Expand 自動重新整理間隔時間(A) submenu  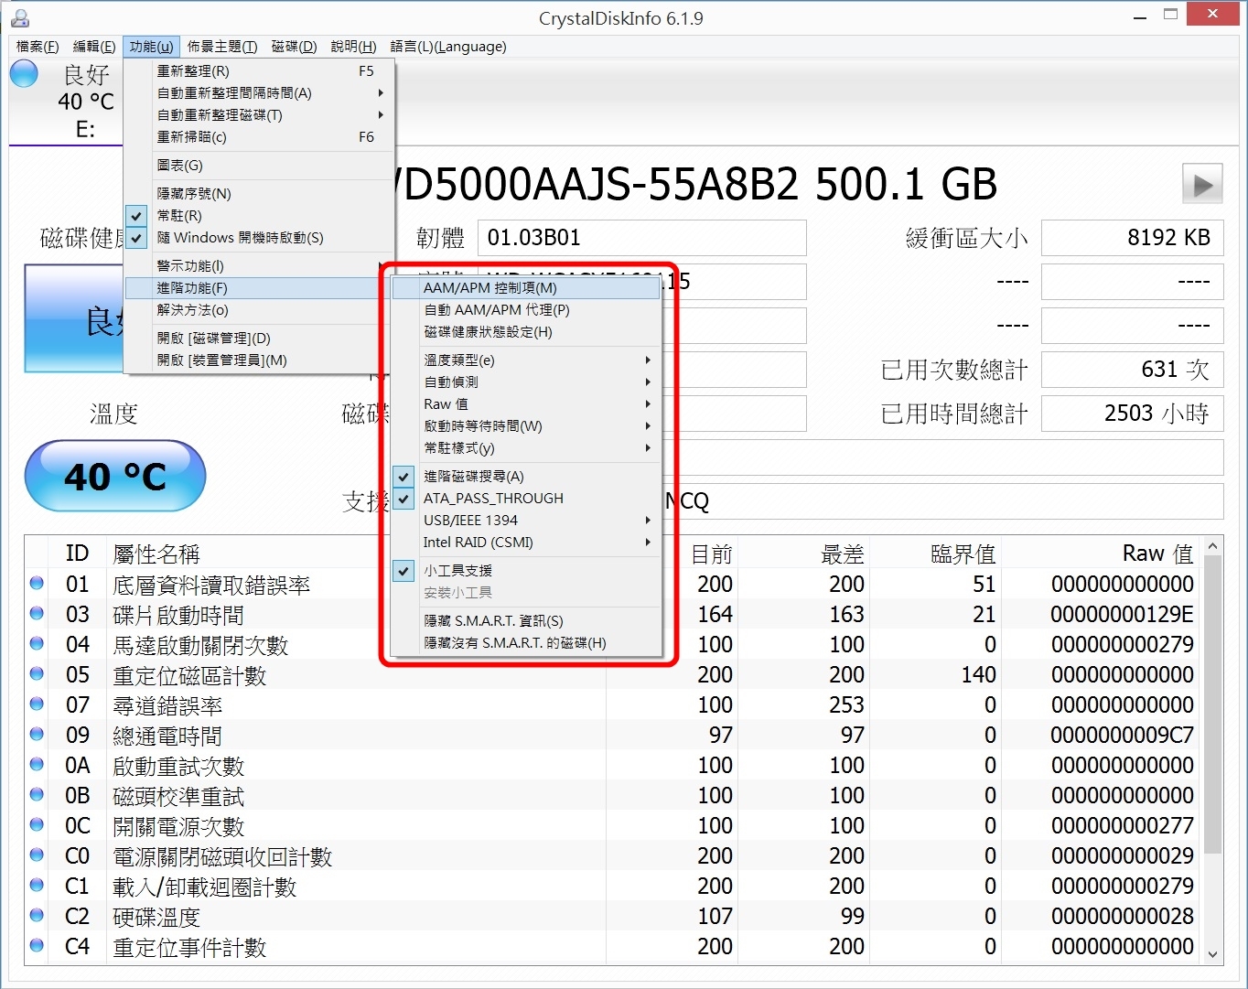tap(259, 93)
